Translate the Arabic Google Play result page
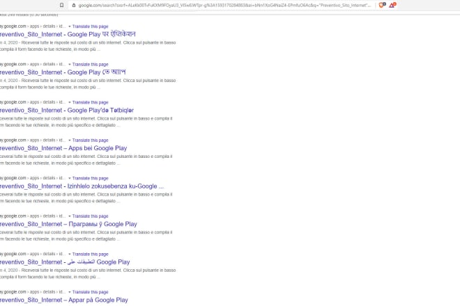 [91, 254]
